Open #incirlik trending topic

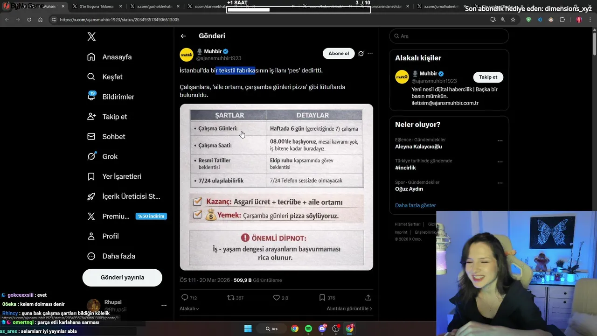coord(405,168)
